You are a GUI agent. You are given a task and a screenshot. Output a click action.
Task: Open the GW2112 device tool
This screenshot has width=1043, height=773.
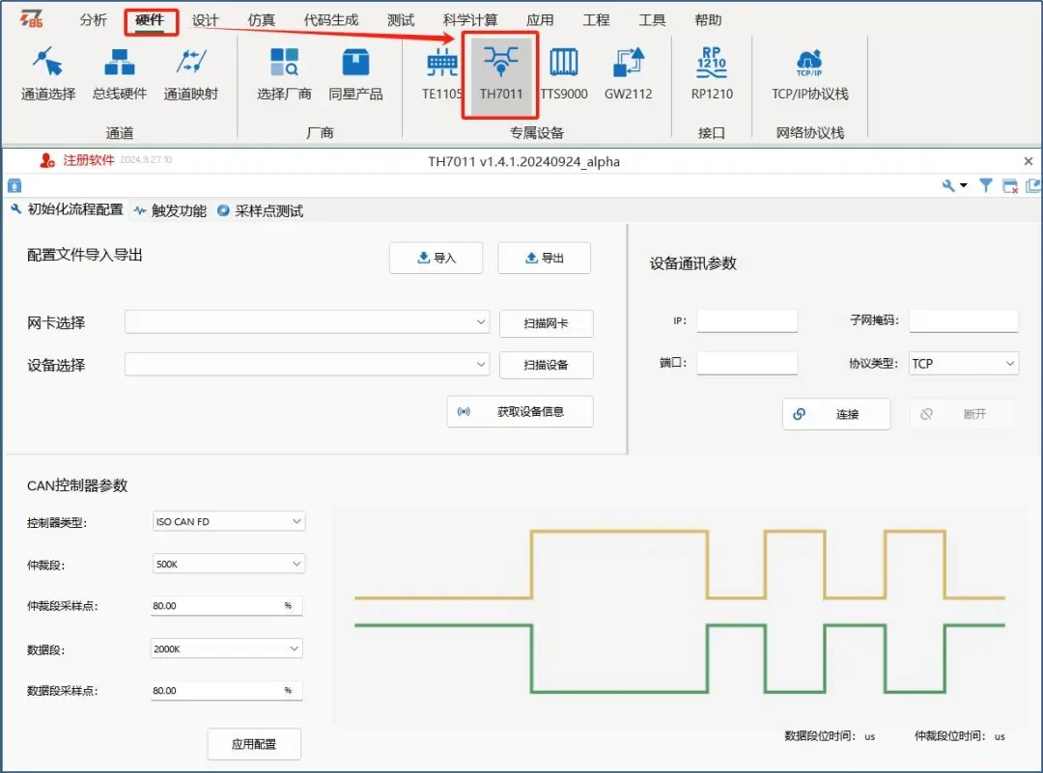coord(628,73)
